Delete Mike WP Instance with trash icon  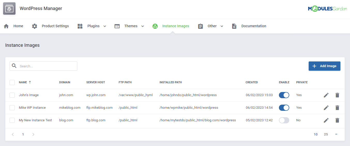[x=337, y=108]
